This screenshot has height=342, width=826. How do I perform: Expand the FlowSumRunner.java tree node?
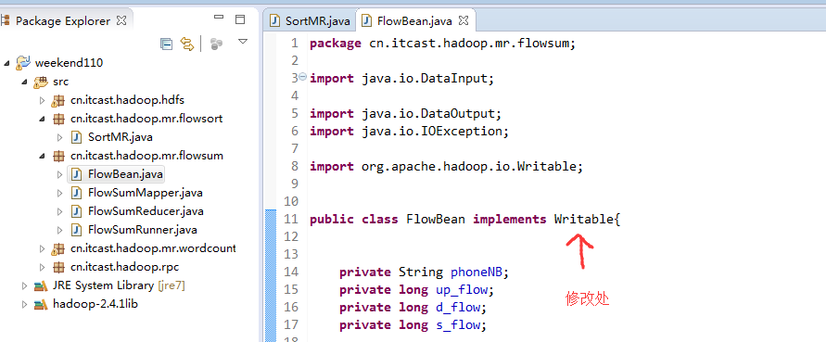click(x=59, y=230)
